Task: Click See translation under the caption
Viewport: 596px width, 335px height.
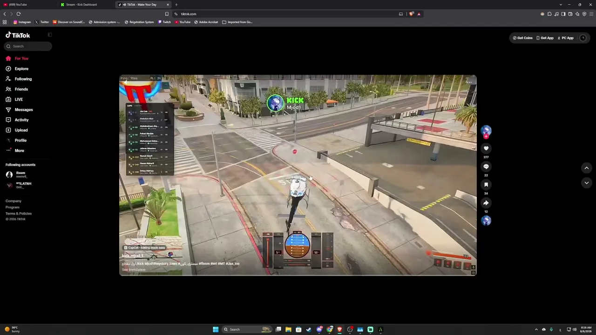Action: [134, 269]
